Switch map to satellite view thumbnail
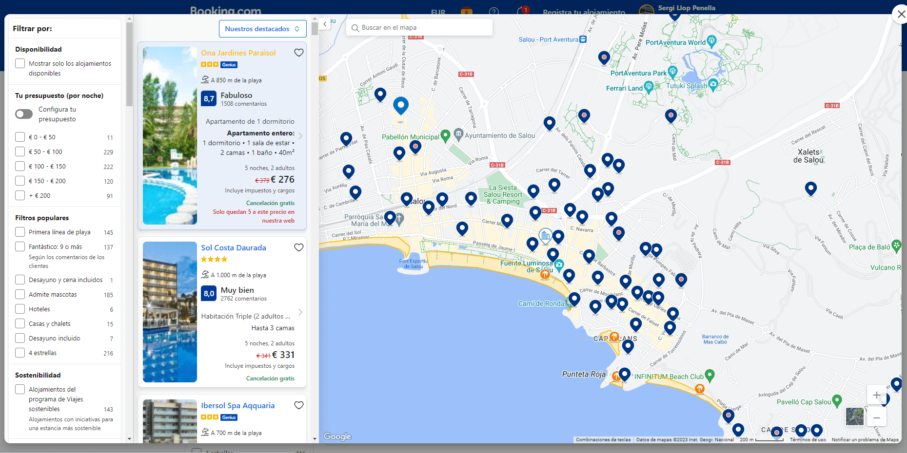 pyautogui.click(x=854, y=416)
